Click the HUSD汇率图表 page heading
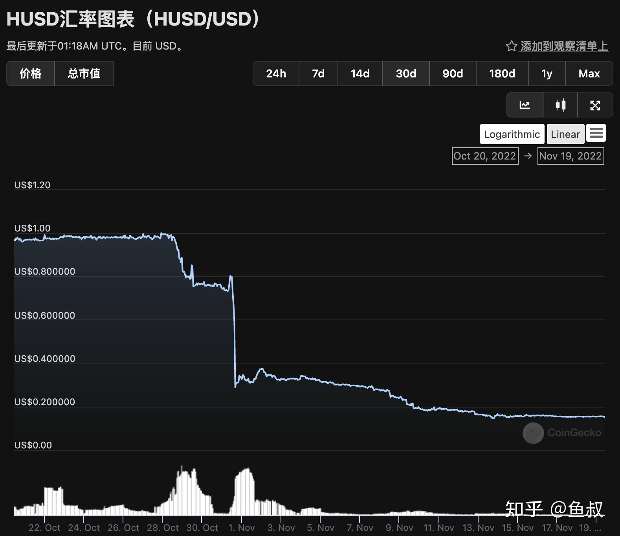Image resolution: width=620 pixels, height=536 pixels. 133,19
